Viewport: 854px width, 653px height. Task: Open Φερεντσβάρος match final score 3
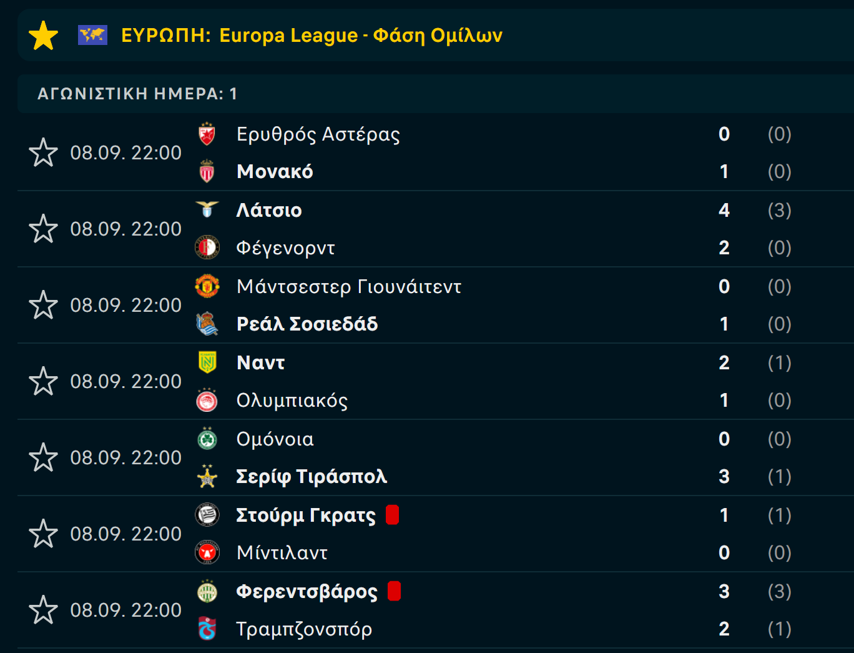click(724, 591)
